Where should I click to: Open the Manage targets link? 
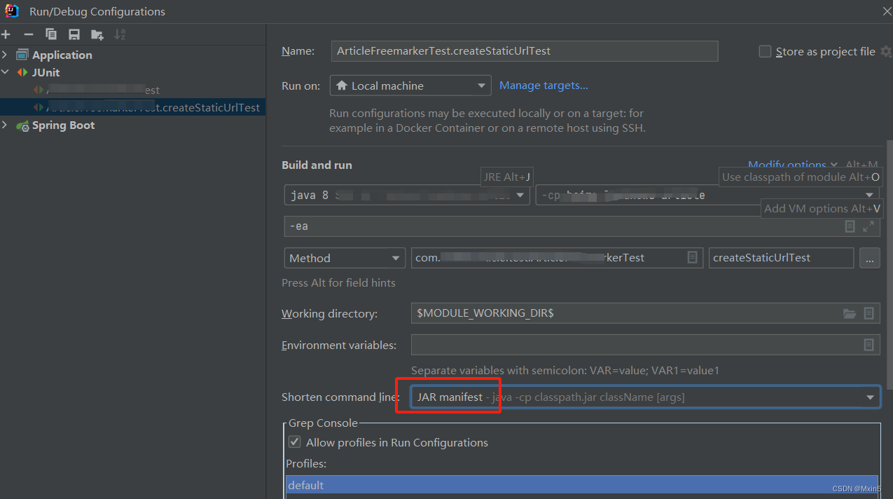click(x=544, y=85)
